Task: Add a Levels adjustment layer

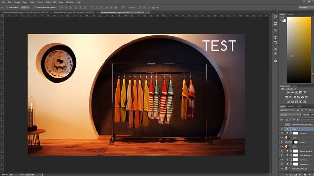Action: coord(292,92)
